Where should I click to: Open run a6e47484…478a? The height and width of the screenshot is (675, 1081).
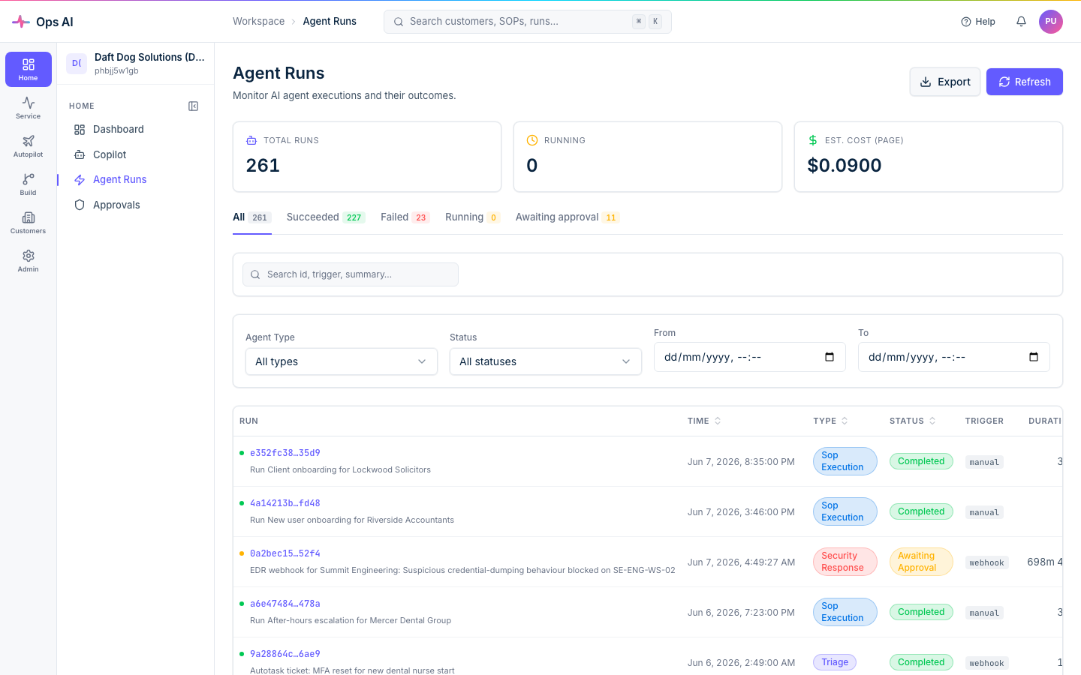(285, 604)
